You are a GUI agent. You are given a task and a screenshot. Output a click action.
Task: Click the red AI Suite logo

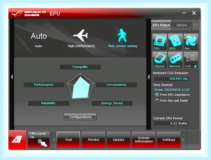tap(17, 140)
